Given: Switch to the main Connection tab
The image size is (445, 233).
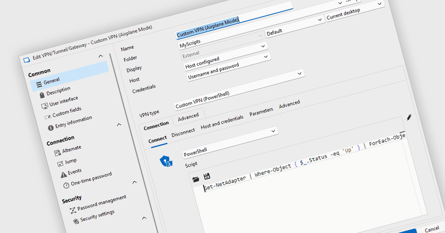Looking at the screenshot, I should 156,126.
